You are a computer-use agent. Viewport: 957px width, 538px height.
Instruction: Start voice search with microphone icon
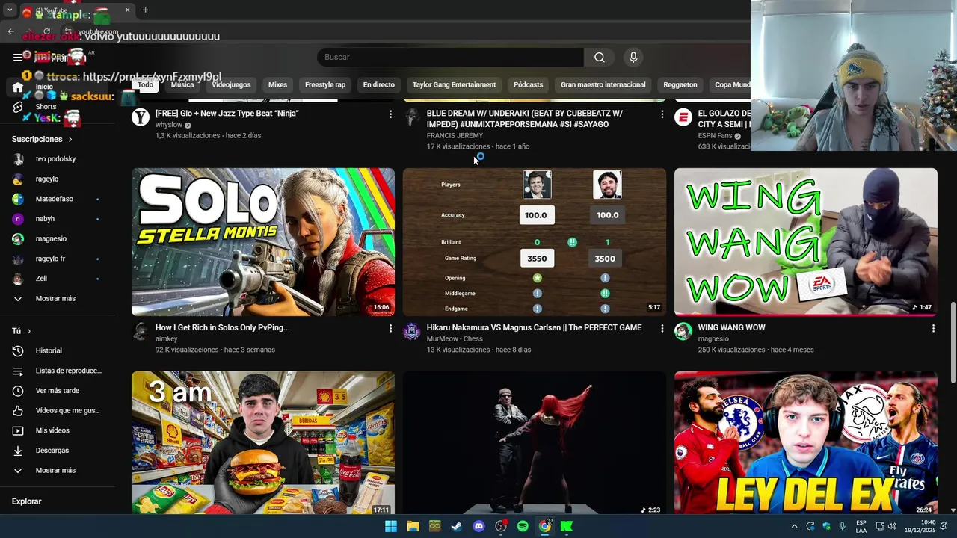(633, 58)
